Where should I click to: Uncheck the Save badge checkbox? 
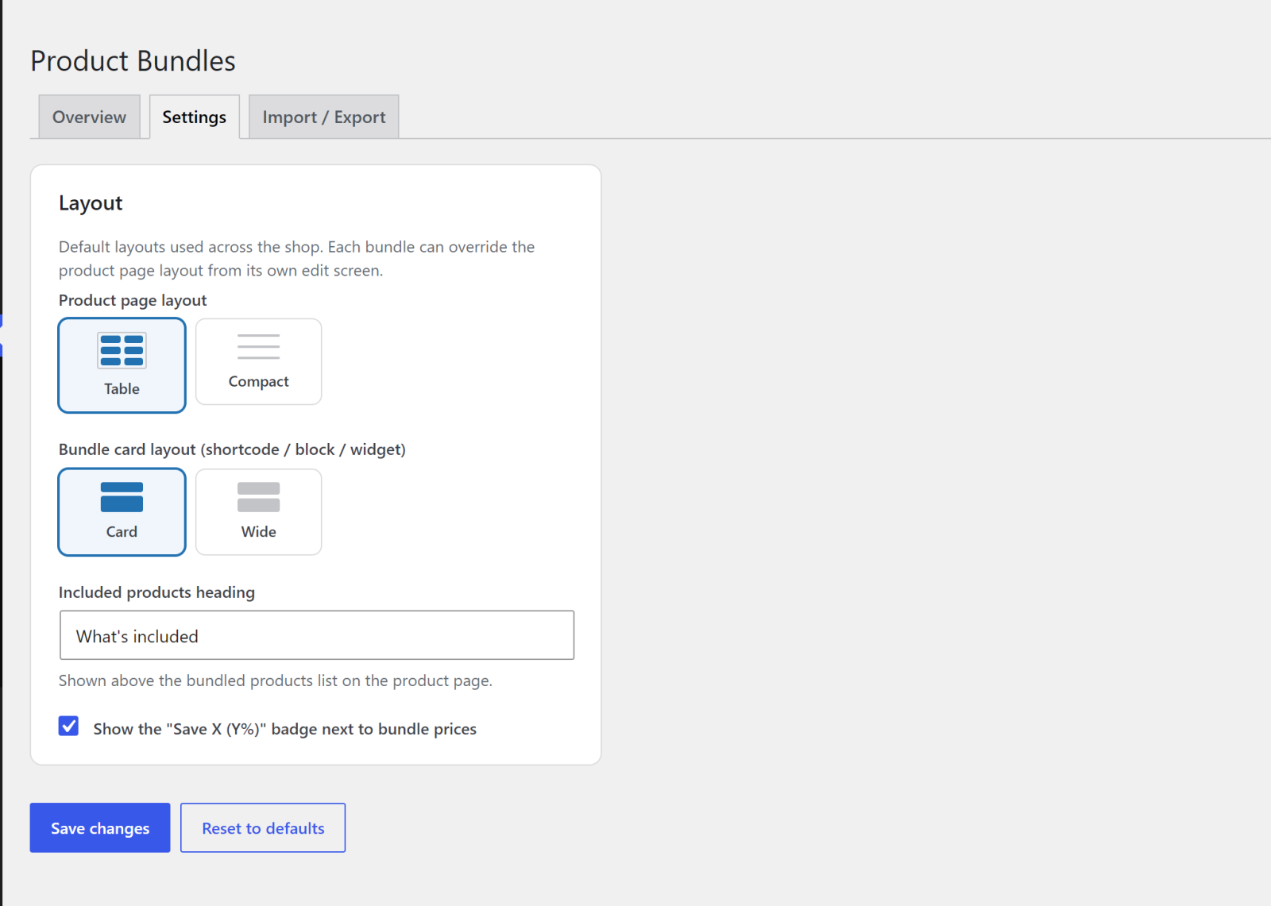68,726
